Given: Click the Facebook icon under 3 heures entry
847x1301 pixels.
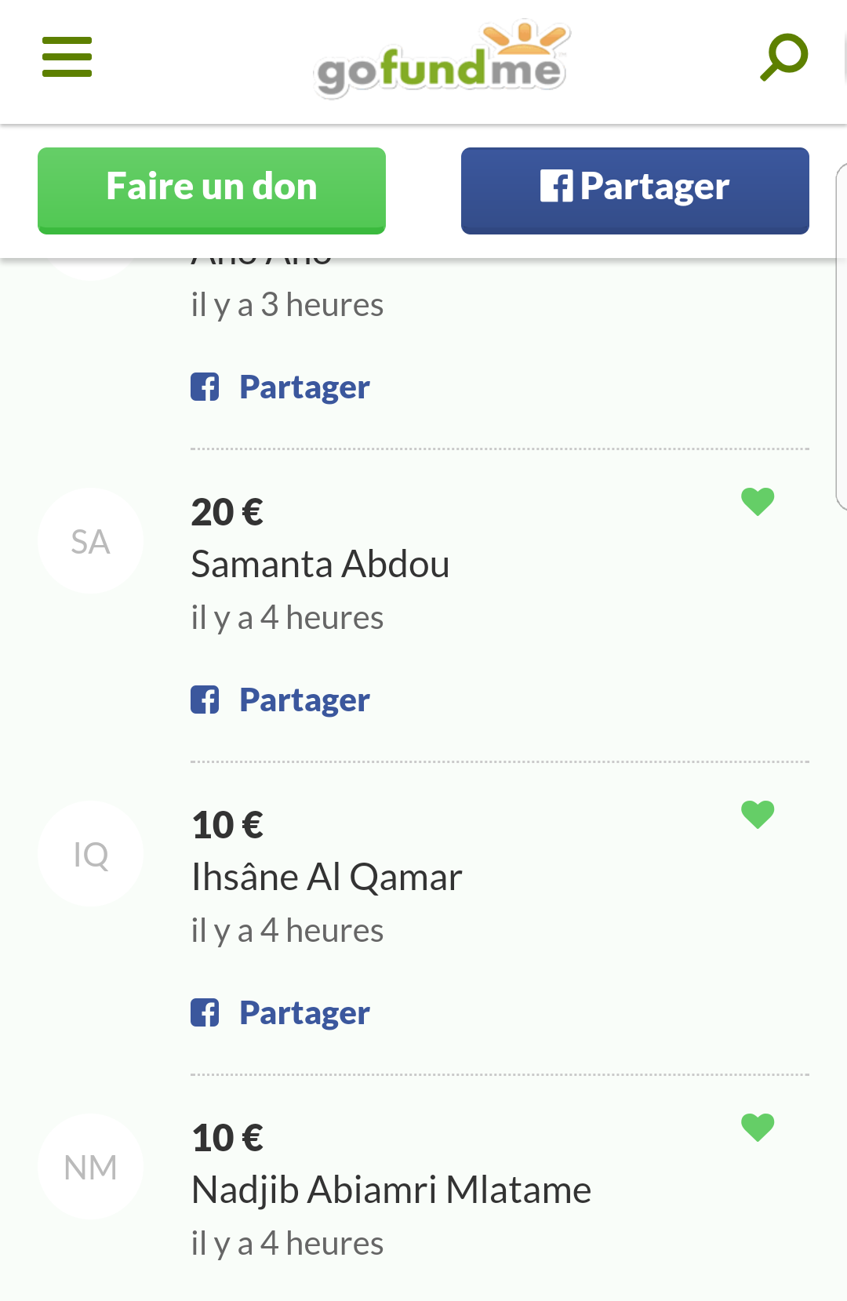Looking at the screenshot, I should [x=205, y=387].
